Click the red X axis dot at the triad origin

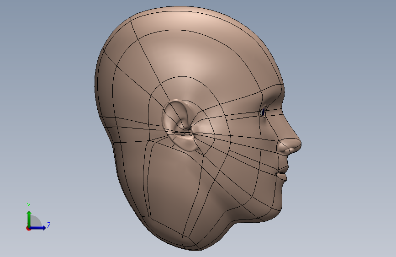(28, 228)
